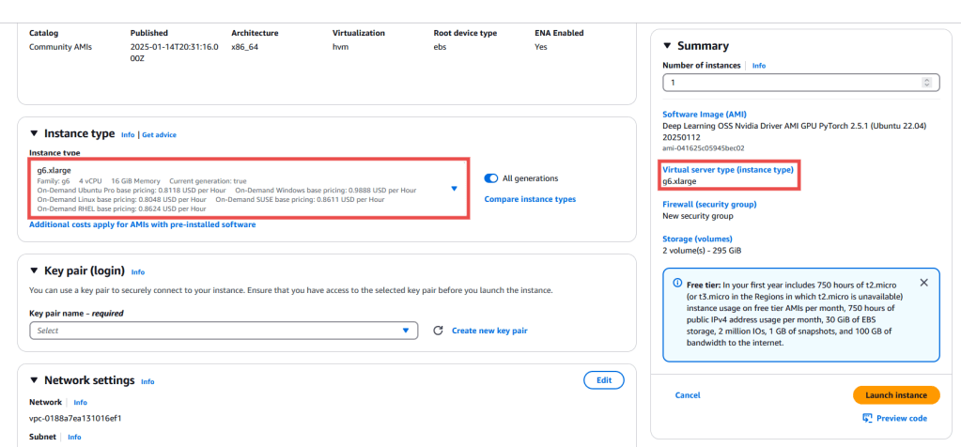Adjust the Number of instances stepper
This screenshot has width=961, height=447.
(x=927, y=83)
